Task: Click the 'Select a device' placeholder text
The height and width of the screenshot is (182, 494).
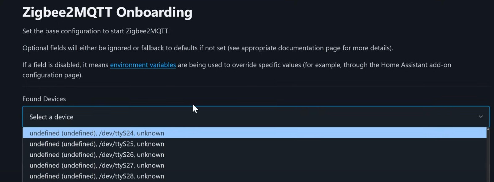Action: tap(51, 117)
